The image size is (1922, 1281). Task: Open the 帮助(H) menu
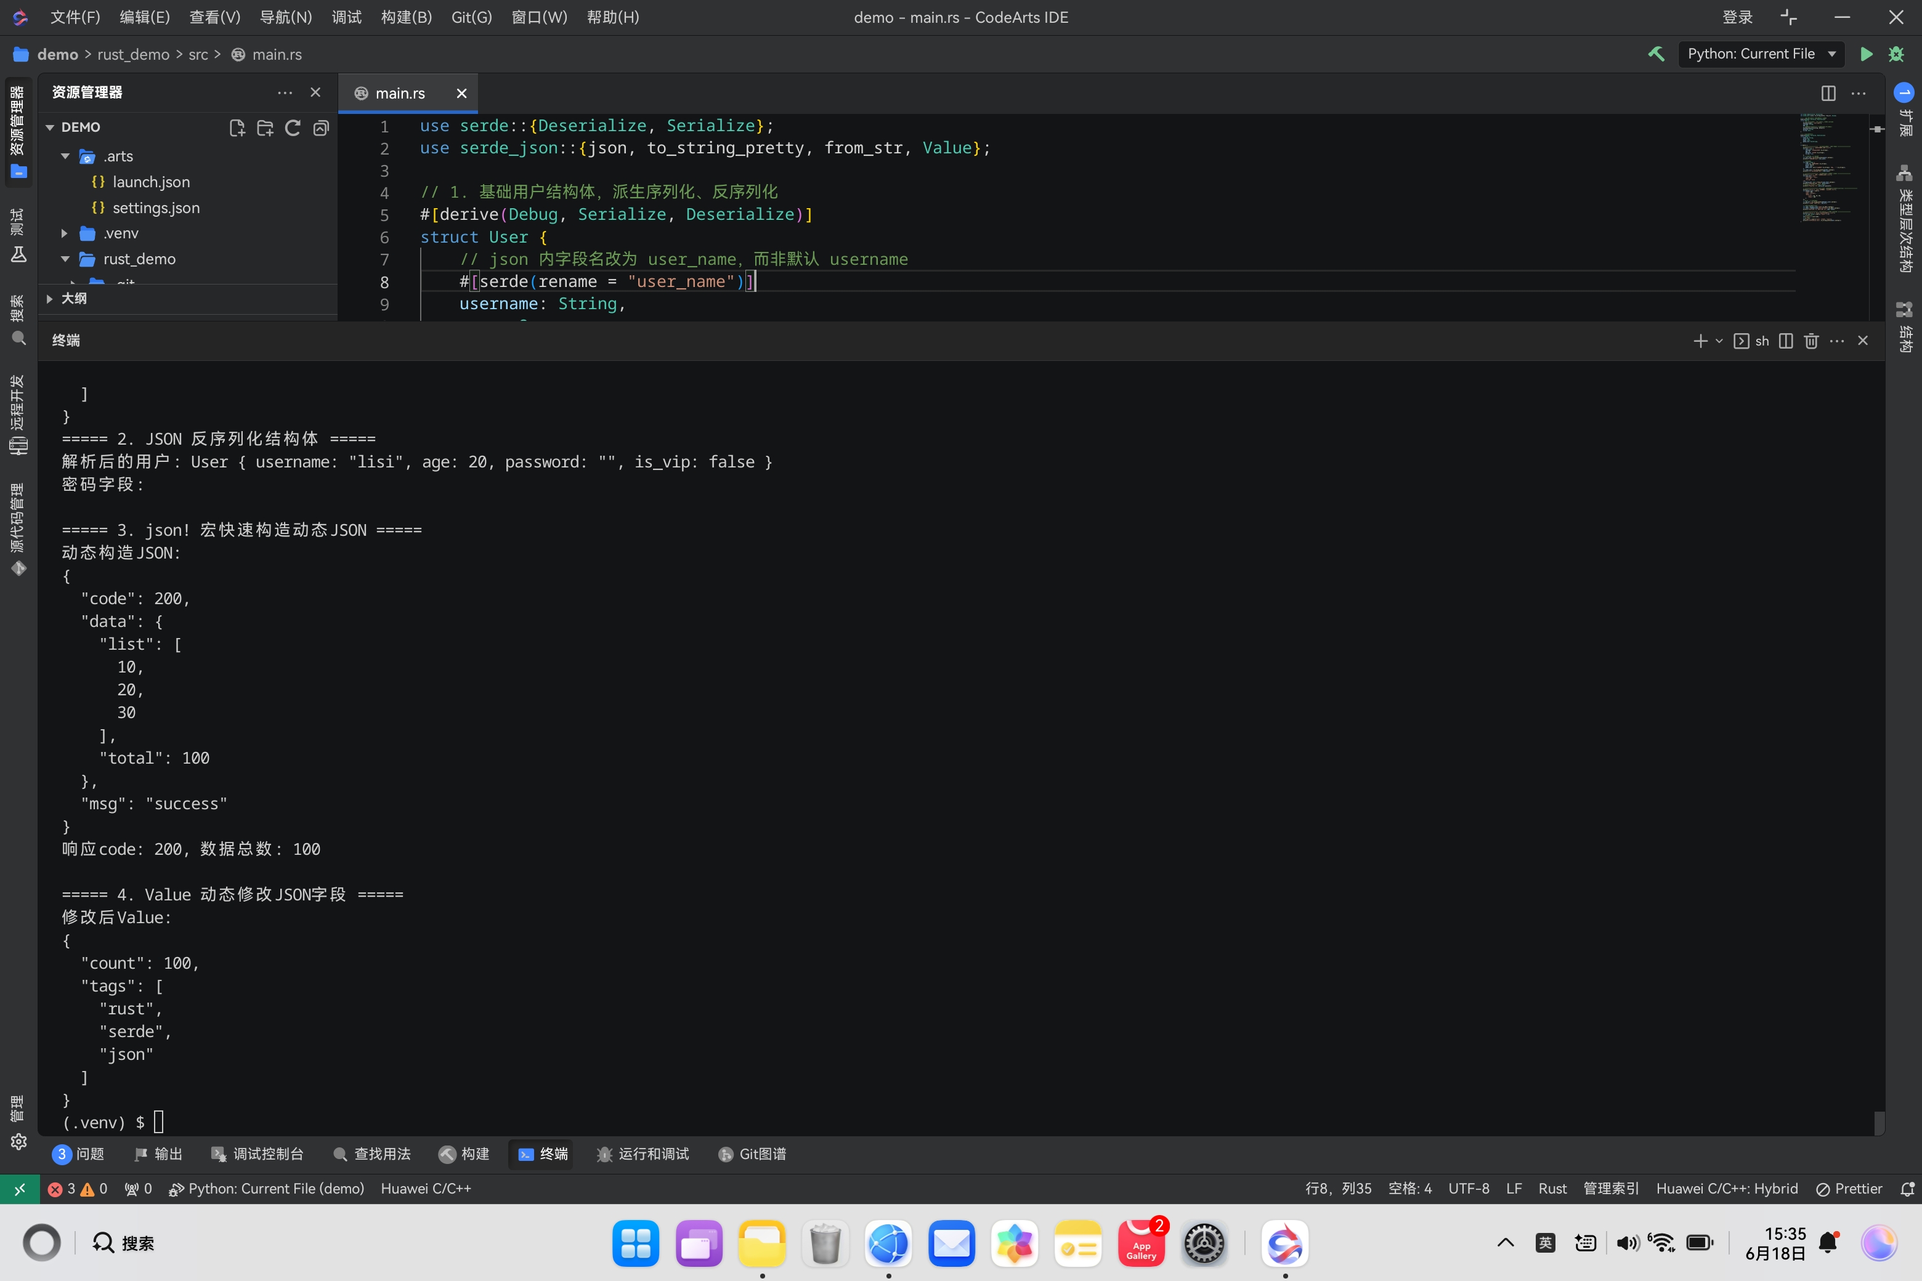tap(613, 17)
